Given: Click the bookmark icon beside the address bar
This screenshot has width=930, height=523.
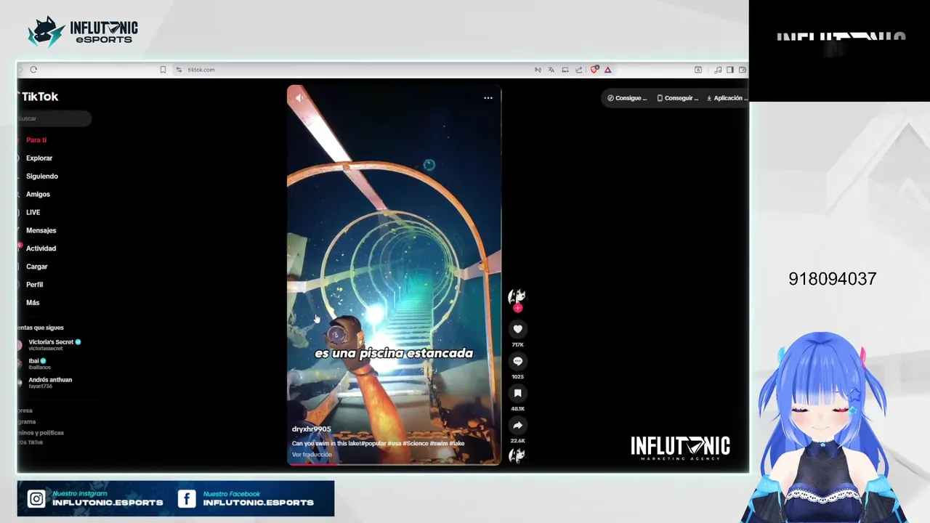Looking at the screenshot, I should pyautogui.click(x=163, y=70).
